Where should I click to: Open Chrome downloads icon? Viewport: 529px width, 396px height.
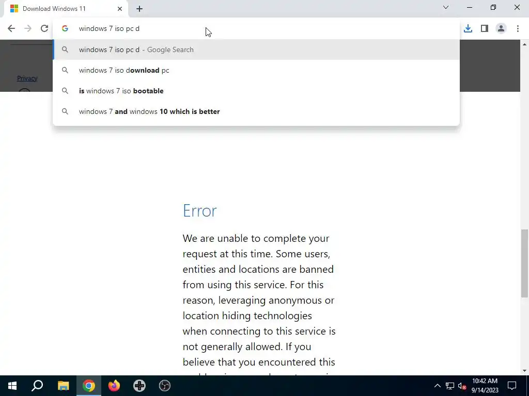click(468, 29)
